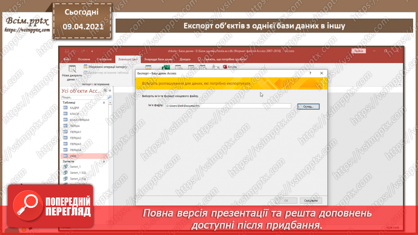Open Збережені операції імпорту
Image resolution: width=418 pixels, height=235 pixels.
(105, 67)
